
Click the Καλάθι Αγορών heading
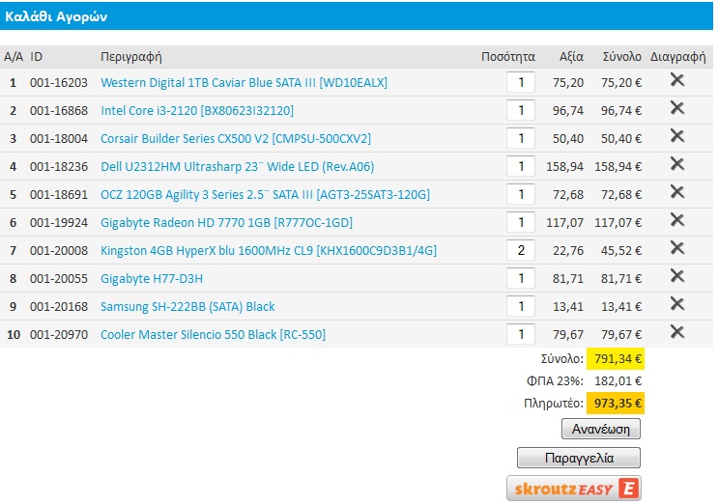pos(56,16)
